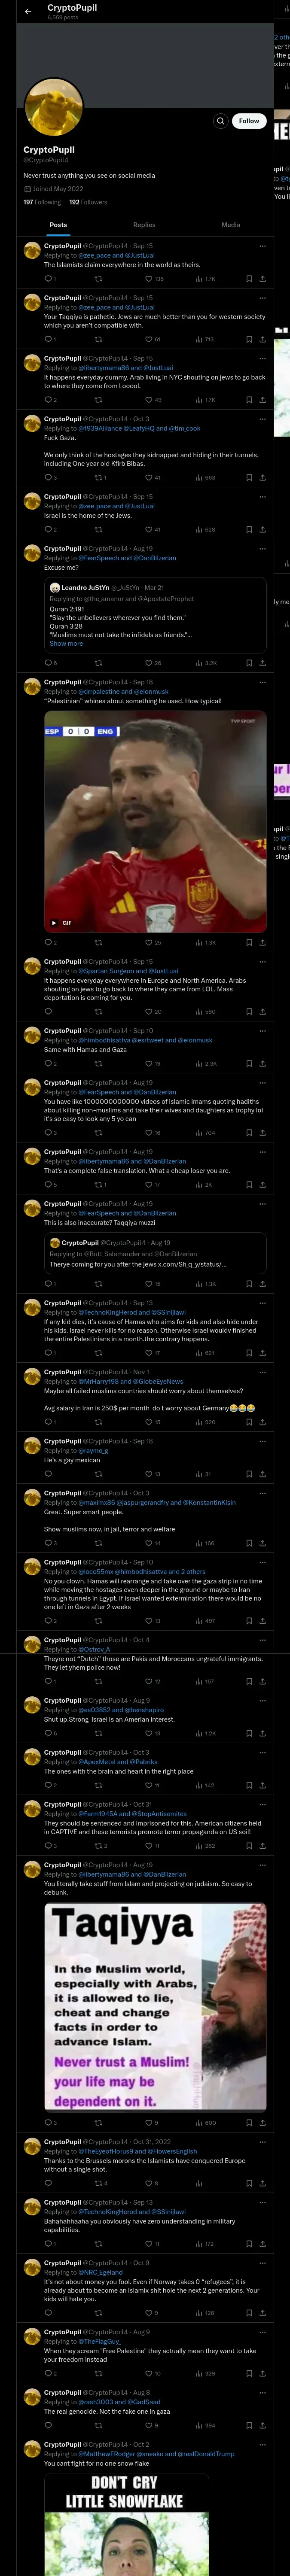Screen dimensions: 290x2576
Task: Open the 197 Following list
Action: [x=42, y=202]
